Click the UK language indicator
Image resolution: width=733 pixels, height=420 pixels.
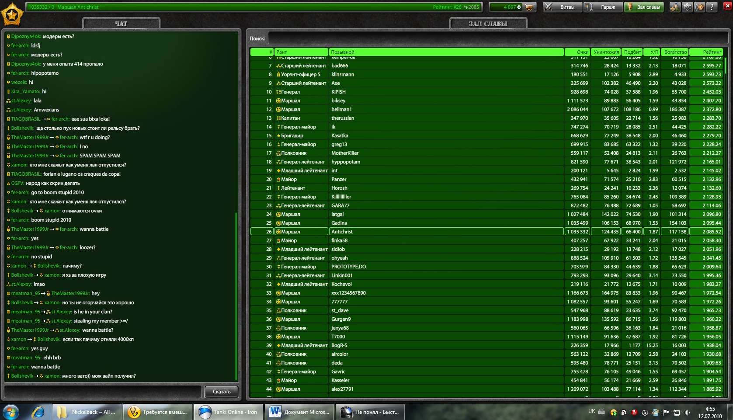coord(591,411)
